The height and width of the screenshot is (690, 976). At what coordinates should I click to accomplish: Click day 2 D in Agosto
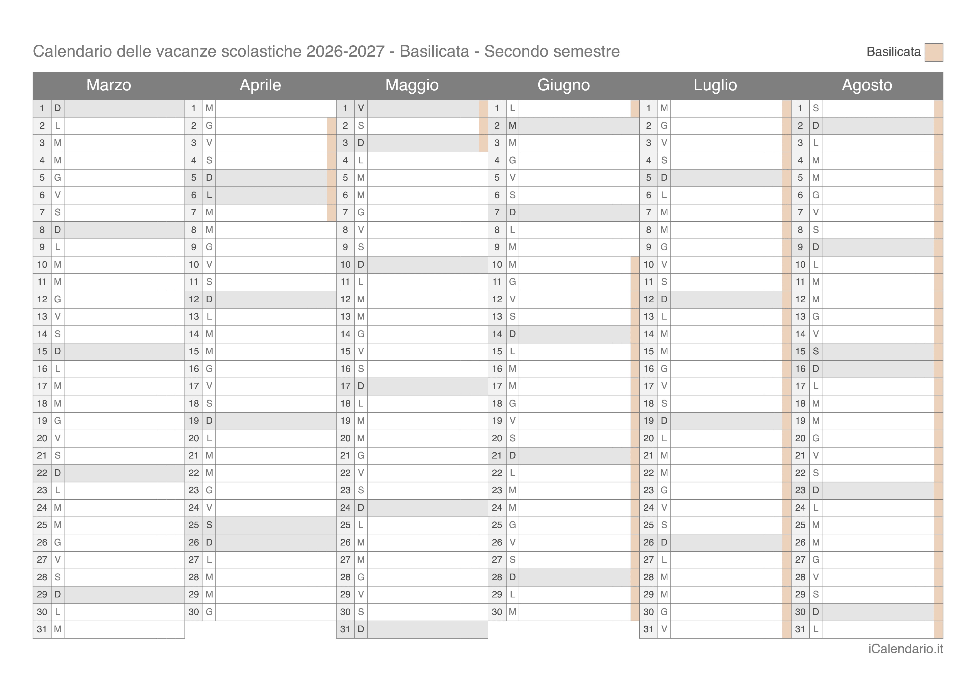tap(867, 126)
